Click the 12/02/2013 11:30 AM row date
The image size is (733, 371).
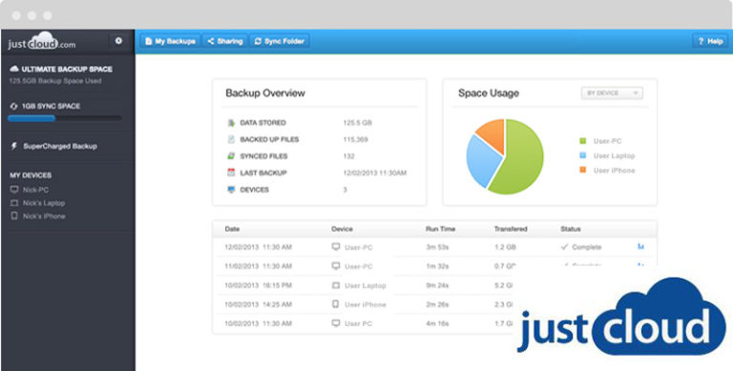[259, 247]
